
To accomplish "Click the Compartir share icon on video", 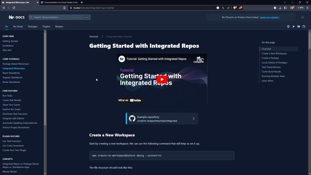I will 199,60.
